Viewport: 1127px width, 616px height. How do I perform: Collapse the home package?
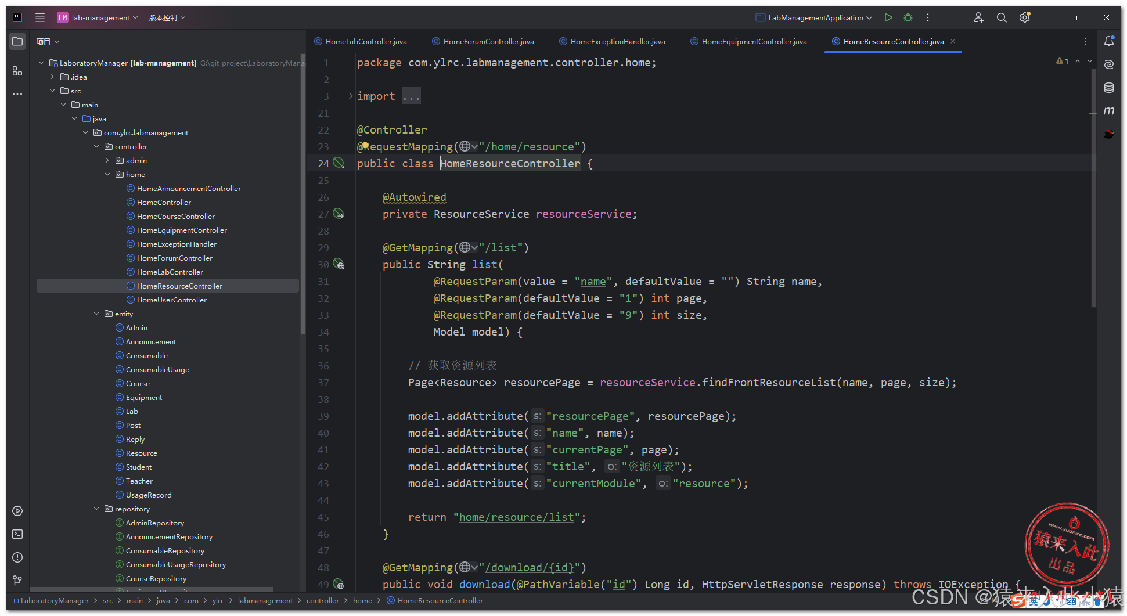tap(107, 174)
